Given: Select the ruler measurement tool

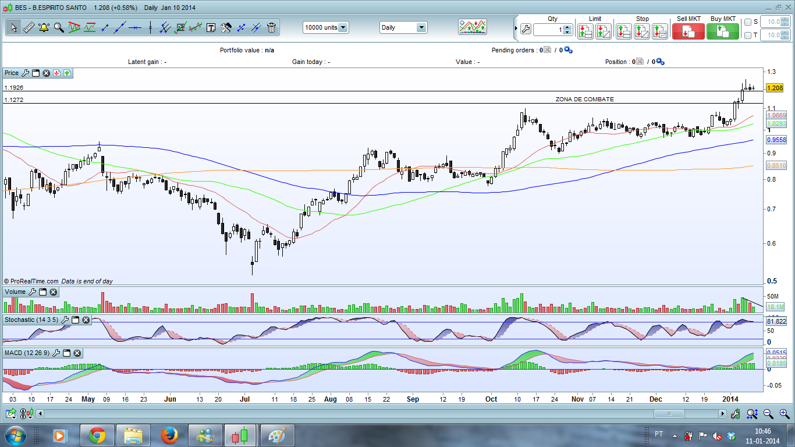Looking at the screenshot, I should pos(29,27).
